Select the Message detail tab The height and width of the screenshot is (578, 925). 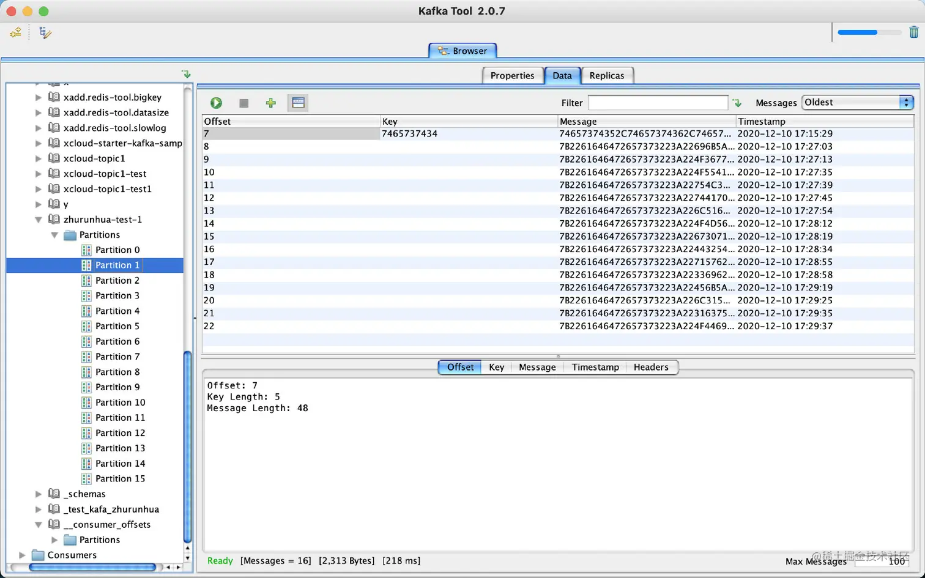pos(537,367)
